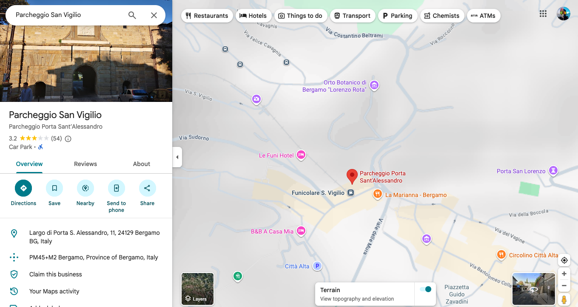578x307 pixels.
Task: Click the wheelchair accessibility icon
Action: click(x=41, y=147)
